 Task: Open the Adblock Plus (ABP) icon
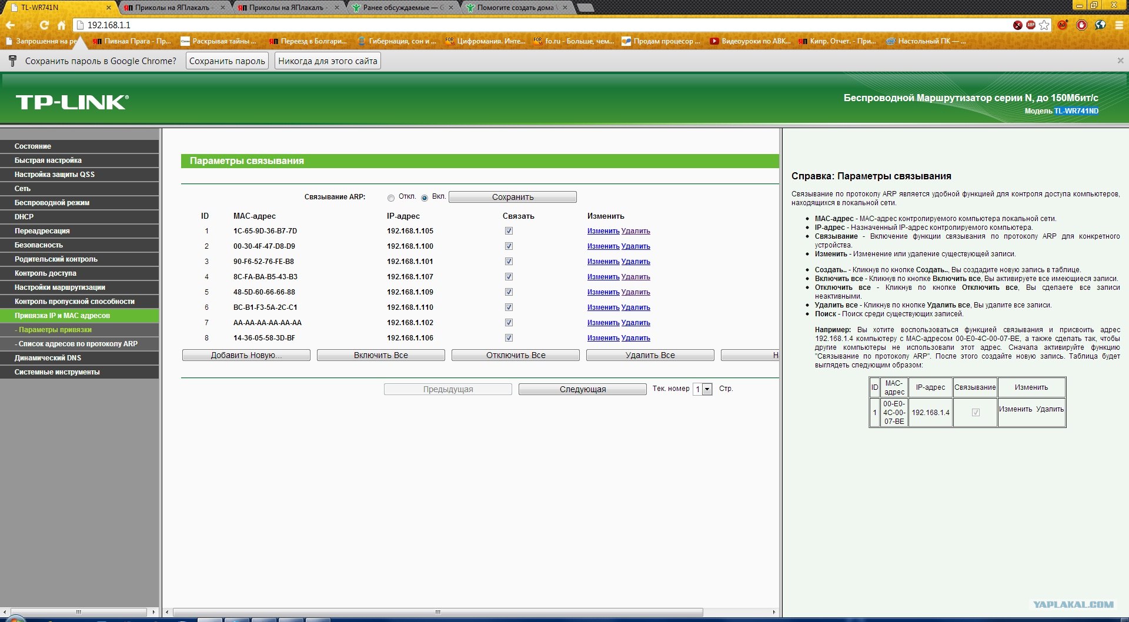click(x=1030, y=25)
